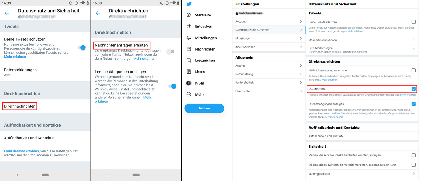
Task: Open Direktnachrichten entry on phone screen
Action: [20, 106]
